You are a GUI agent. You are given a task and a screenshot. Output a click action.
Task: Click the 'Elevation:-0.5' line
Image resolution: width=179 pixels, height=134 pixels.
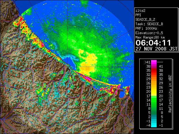[x=149, y=33]
